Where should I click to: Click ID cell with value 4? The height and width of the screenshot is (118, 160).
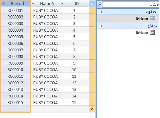click(74, 30)
